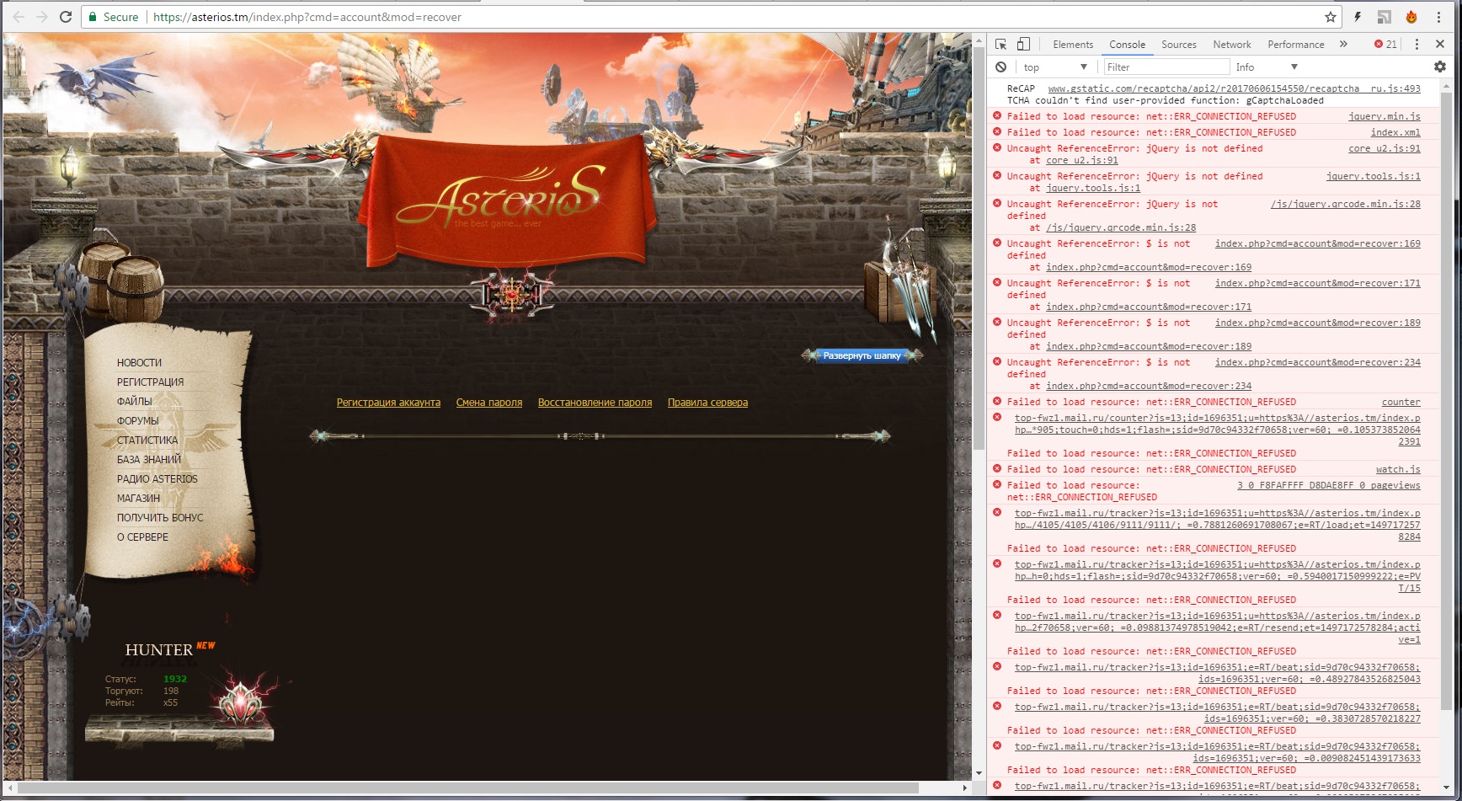Open О СЕРВЕРЕ menu item
The height and width of the screenshot is (801, 1462).
pos(142,537)
